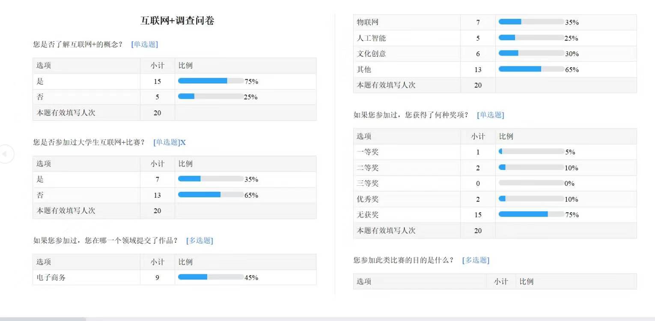The image size is (655, 321).
Task: Open the [单选题] link next to the first question
Action: 144,44
